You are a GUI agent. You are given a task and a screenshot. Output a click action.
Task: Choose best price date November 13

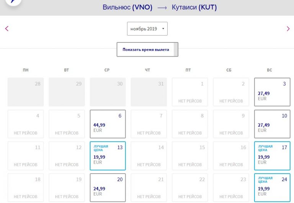pos(108,156)
